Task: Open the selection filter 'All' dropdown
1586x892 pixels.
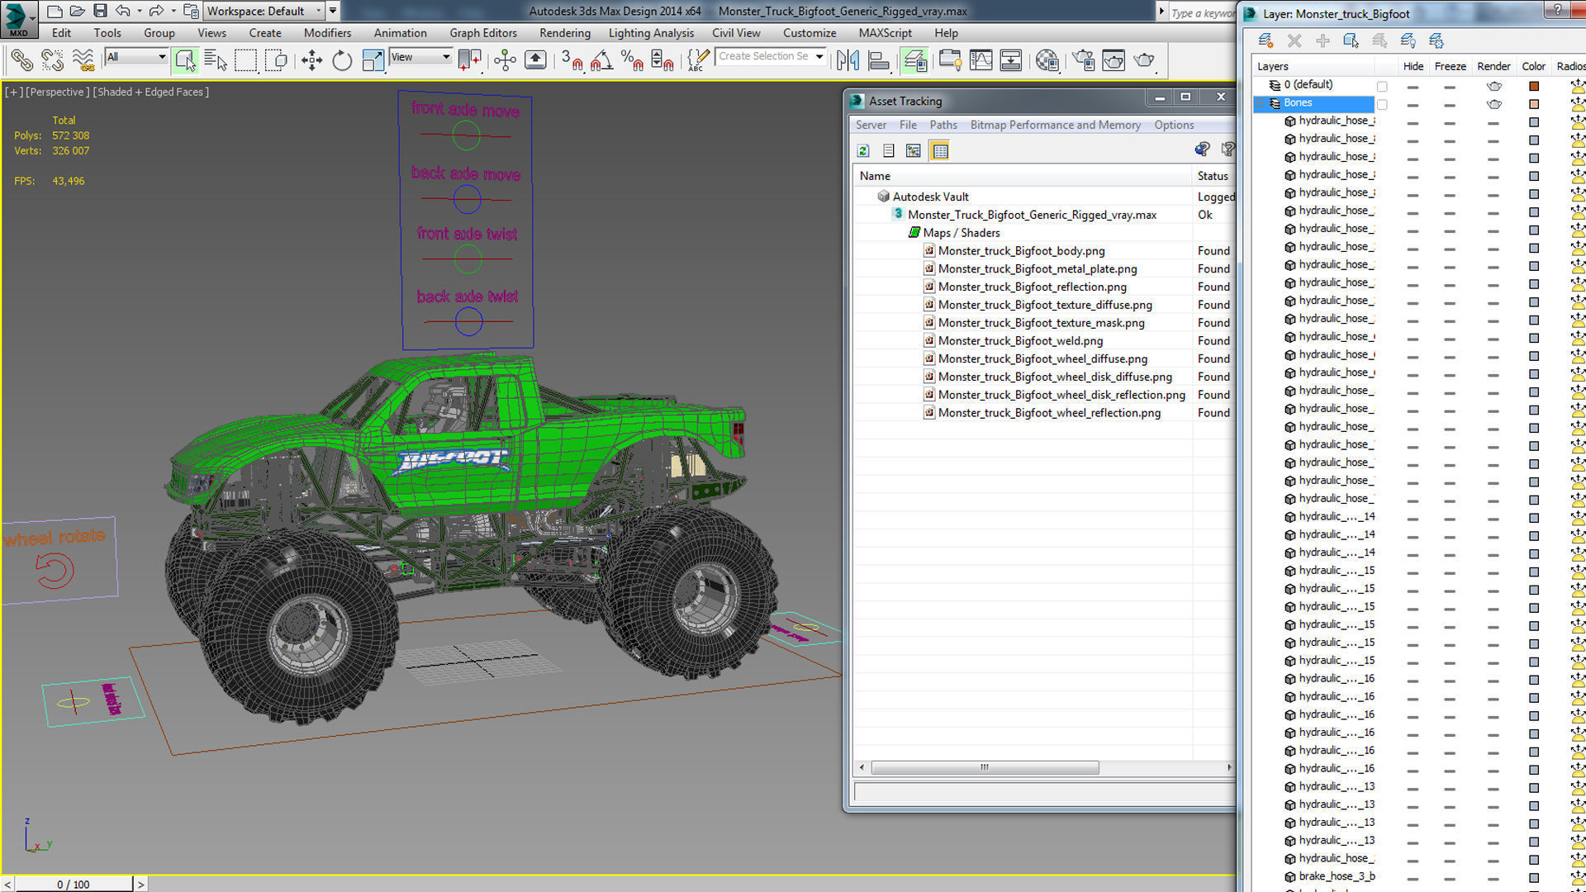Action: click(136, 57)
